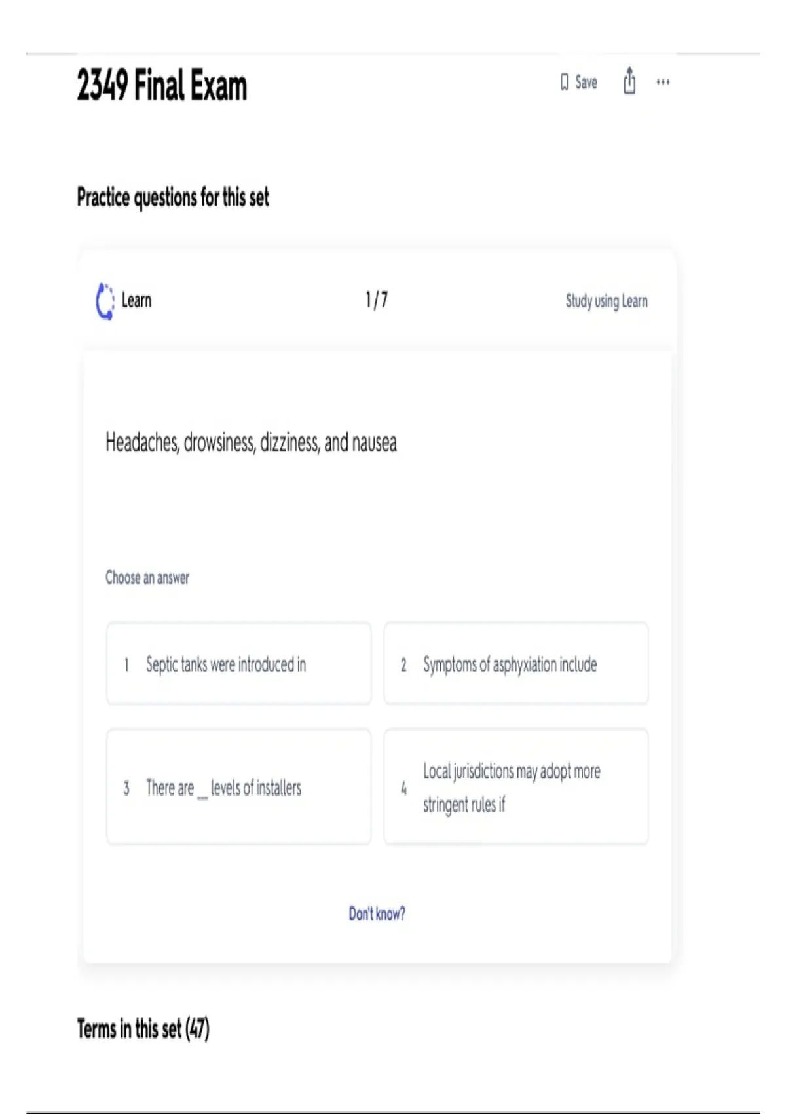Click the Don't know? link

click(377, 913)
